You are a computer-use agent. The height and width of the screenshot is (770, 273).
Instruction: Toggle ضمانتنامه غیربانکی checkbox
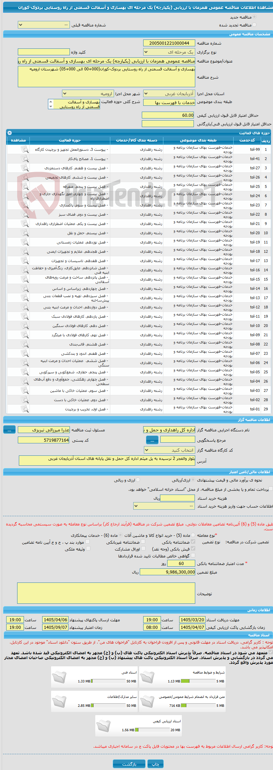(143, 542)
